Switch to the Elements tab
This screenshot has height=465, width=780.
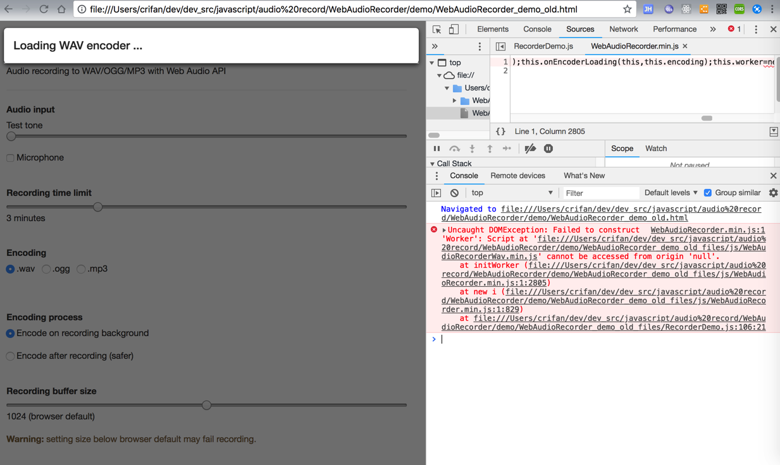[x=493, y=29]
